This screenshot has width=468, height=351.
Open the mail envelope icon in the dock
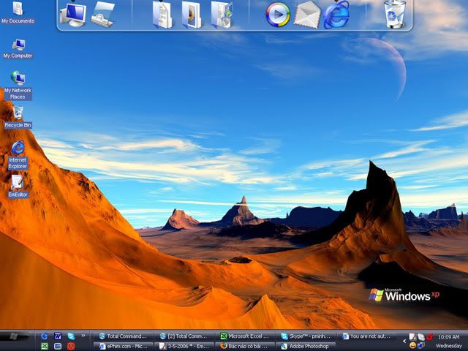click(x=307, y=15)
